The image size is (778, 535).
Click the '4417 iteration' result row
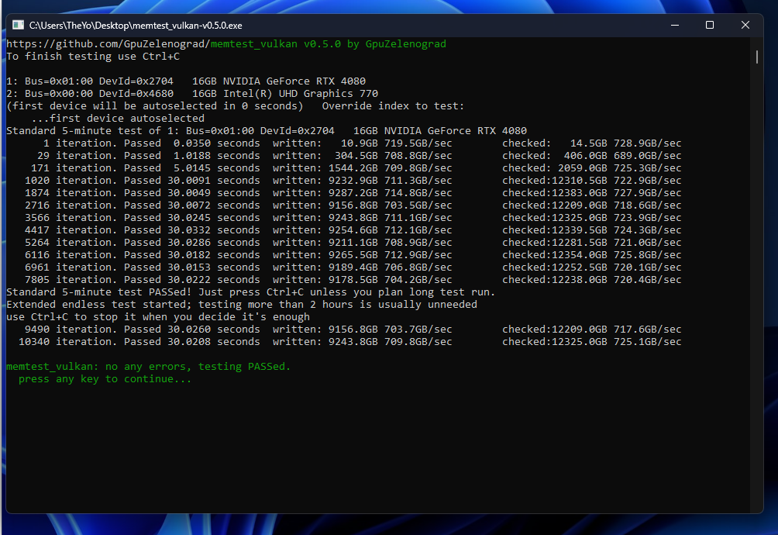[353, 230]
